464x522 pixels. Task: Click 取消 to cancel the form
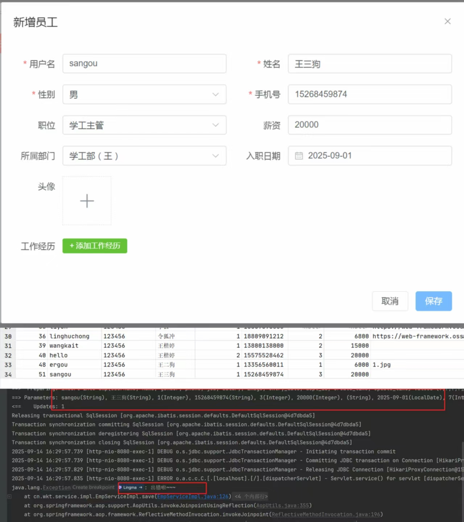tap(390, 301)
